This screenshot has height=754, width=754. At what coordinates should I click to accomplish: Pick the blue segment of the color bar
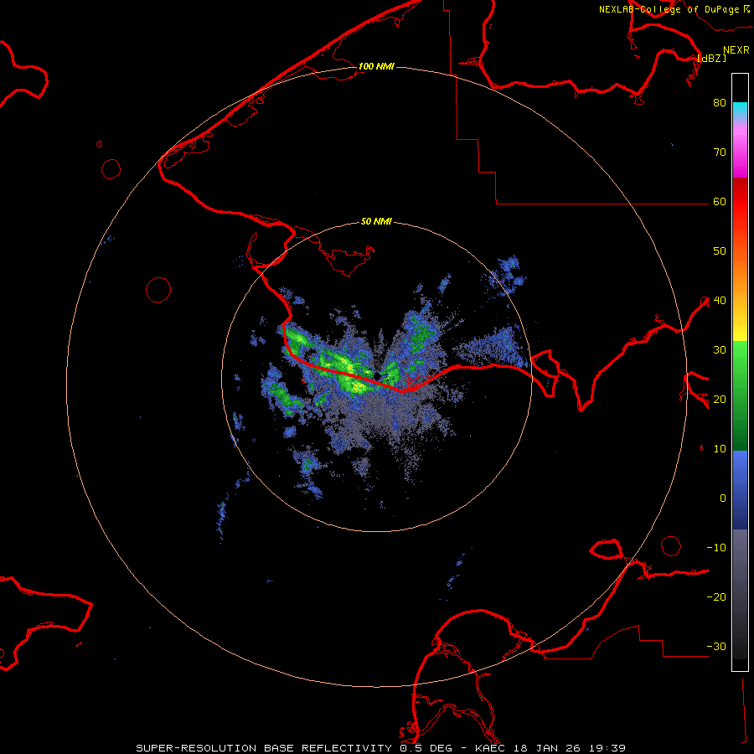coord(740,489)
